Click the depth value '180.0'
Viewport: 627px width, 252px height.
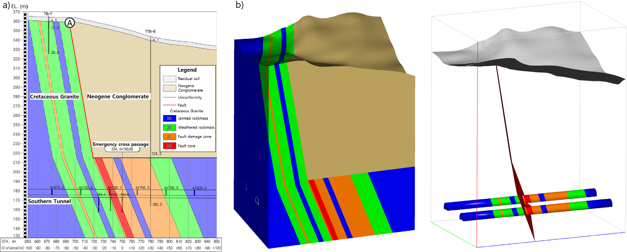point(157,205)
